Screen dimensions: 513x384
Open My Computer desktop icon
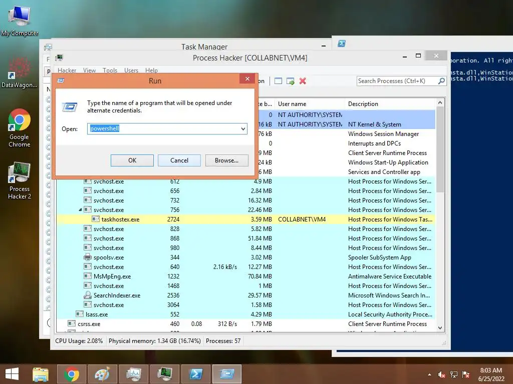(x=20, y=20)
